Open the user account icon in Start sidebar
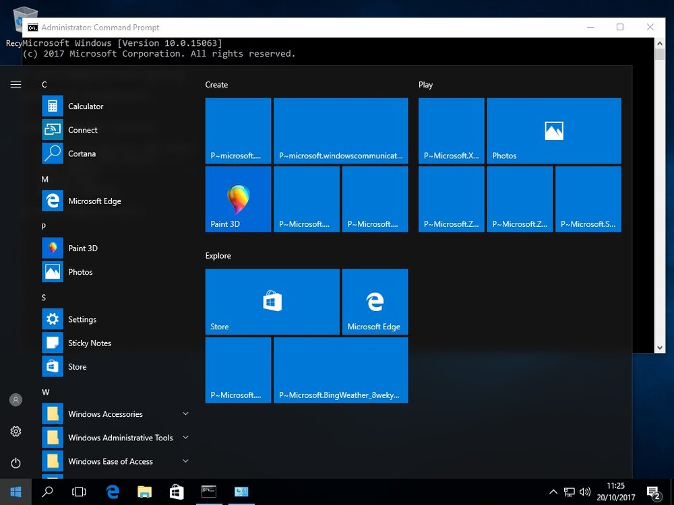This screenshot has height=505, width=674. [x=16, y=400]
